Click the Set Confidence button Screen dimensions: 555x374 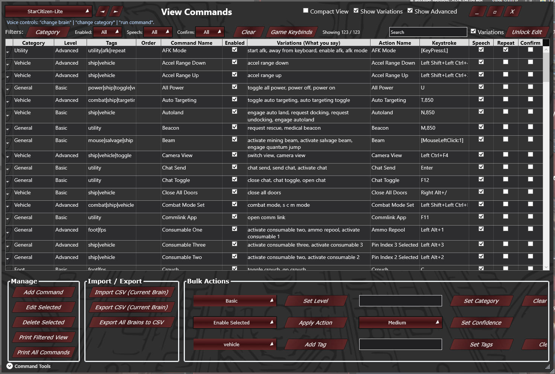(482, 323)
